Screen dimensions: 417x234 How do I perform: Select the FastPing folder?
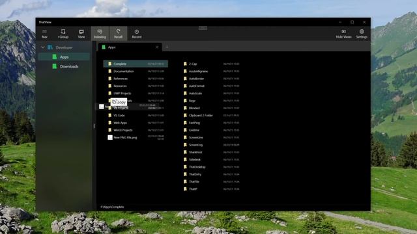(x=211, y=123)
